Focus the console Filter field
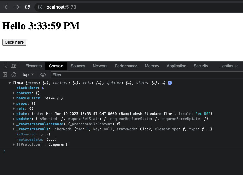Screen dimensions: 243x175 tap(147, 75)
